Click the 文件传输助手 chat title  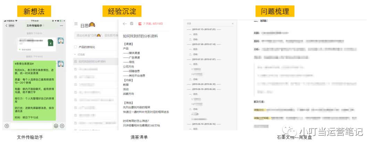pyautogui.click(x=34, y=26)
